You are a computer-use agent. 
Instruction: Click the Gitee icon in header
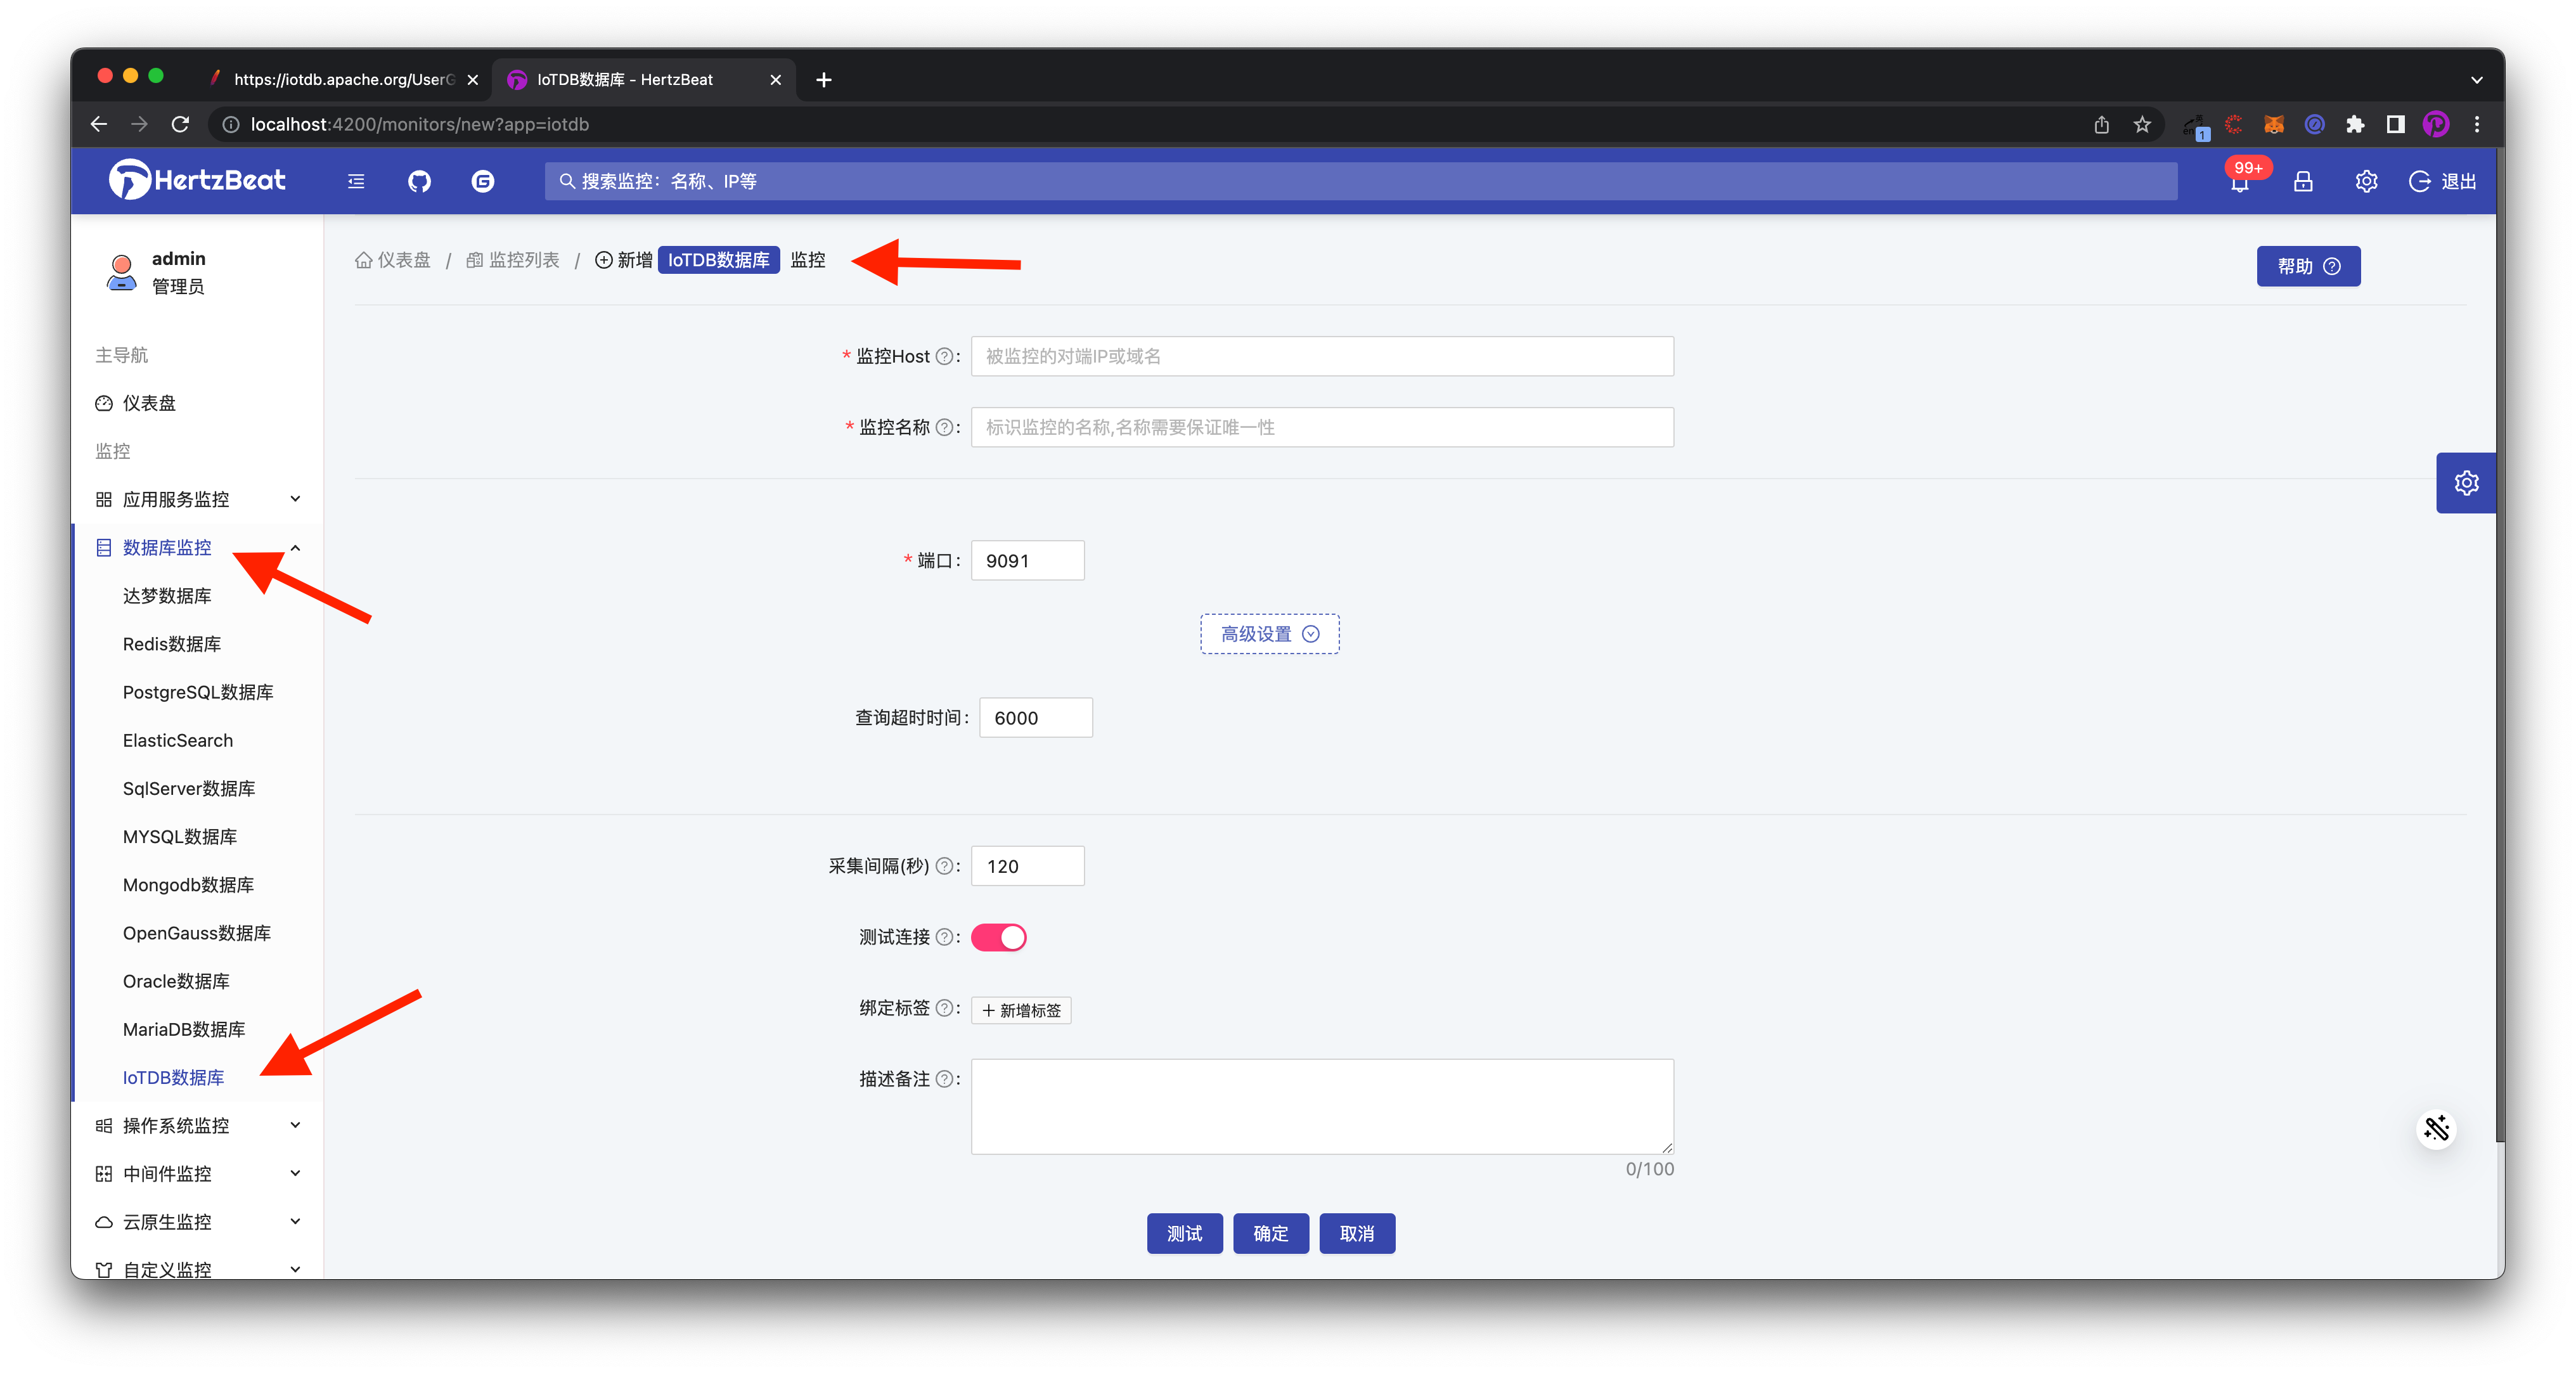pyautogui.click(x=483, y=181)
